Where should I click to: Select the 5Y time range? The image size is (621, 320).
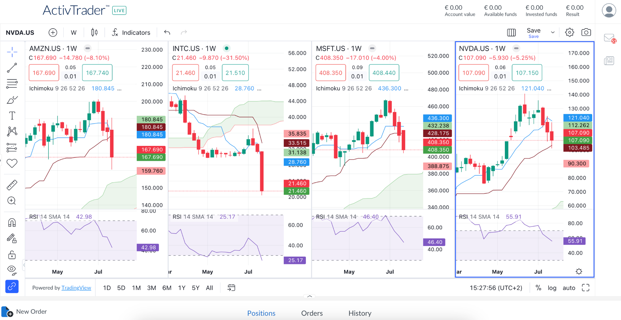196,288
